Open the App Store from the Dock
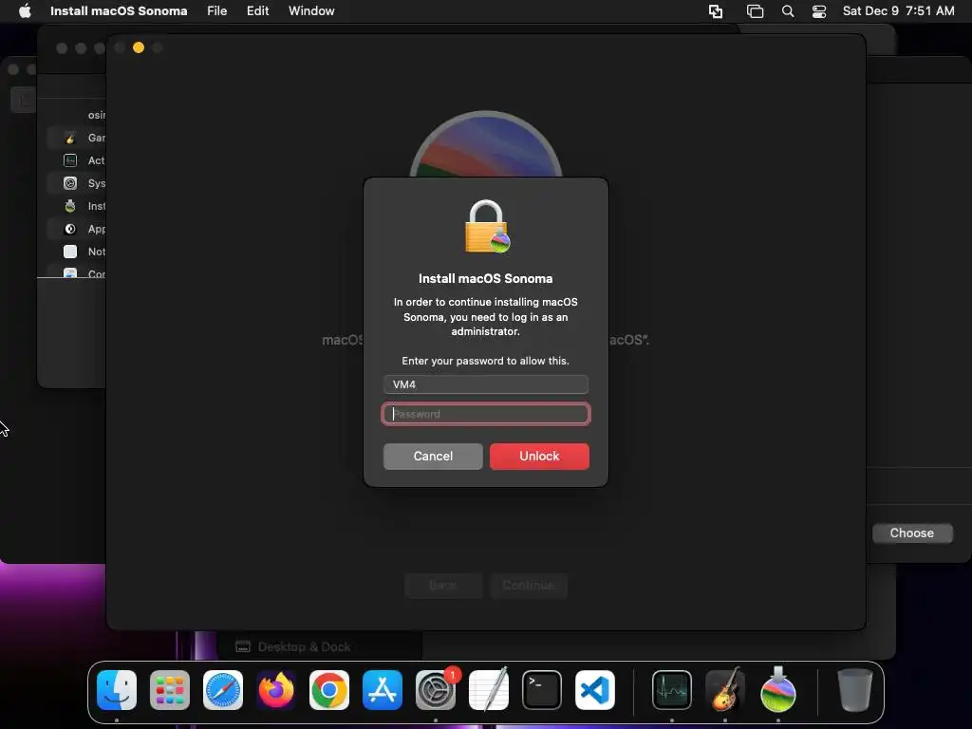The width and height of the screenshot is (972, 729). click(x=383, y=690)
